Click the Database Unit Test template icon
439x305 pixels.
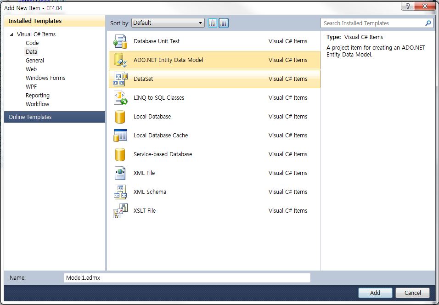(x=120, y=41)
